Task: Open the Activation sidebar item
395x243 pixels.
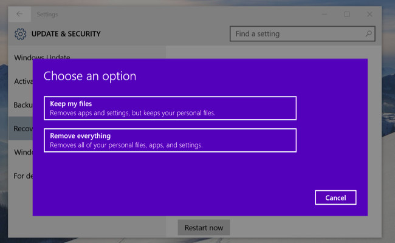Action: pos(23,81)
